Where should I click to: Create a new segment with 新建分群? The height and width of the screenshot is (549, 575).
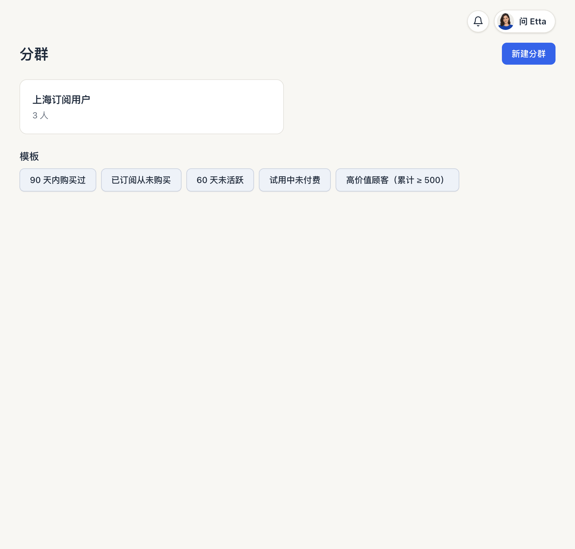528,54
